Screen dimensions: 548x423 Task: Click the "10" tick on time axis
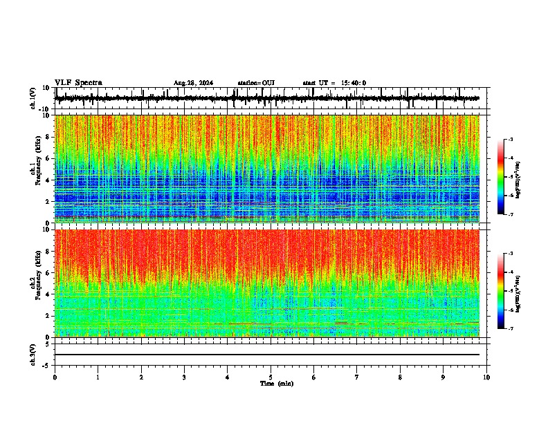486,377
